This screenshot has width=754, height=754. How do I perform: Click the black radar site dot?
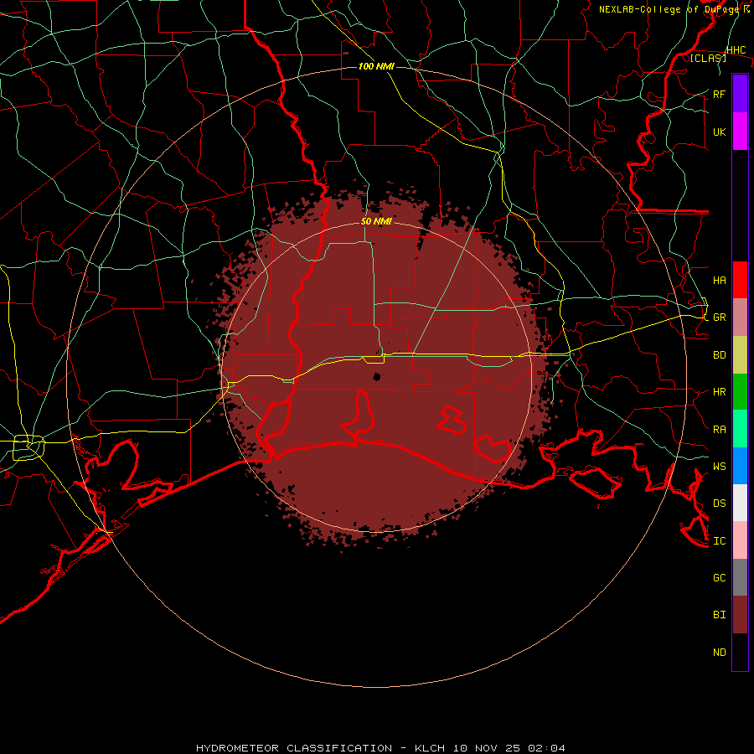[376, 376]
